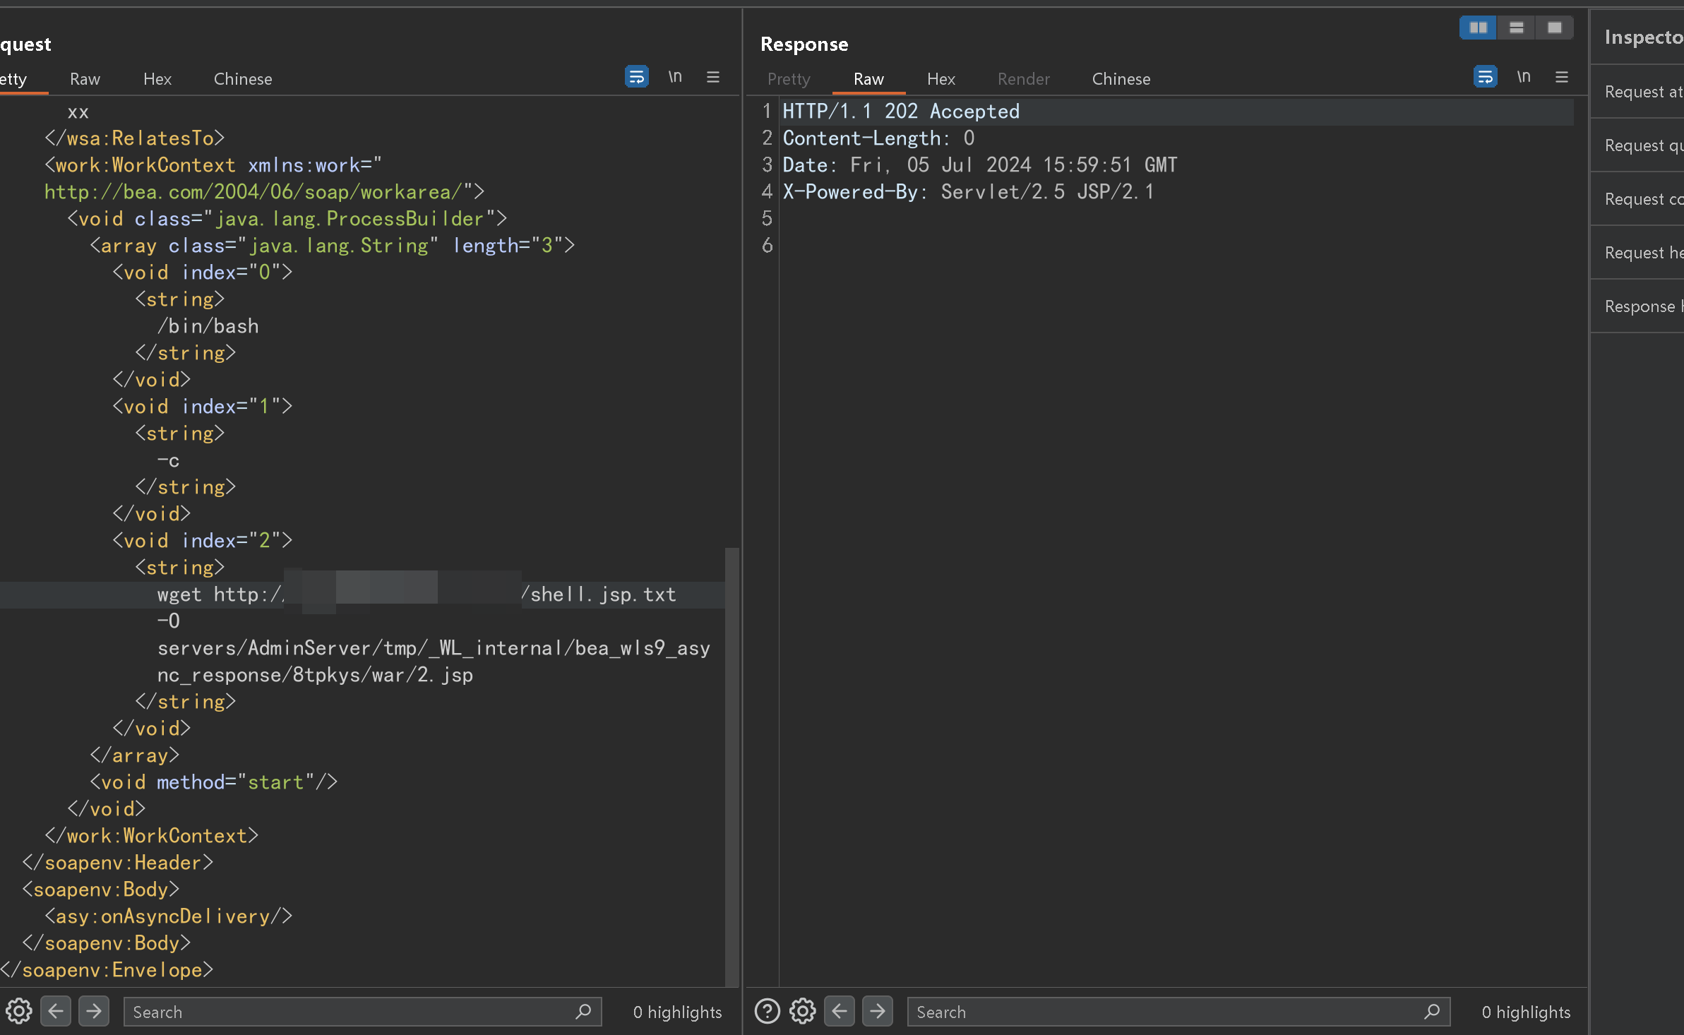Go to previous match in Request search
Screen dimensions: 1684x1035
tap(56, 1011)
